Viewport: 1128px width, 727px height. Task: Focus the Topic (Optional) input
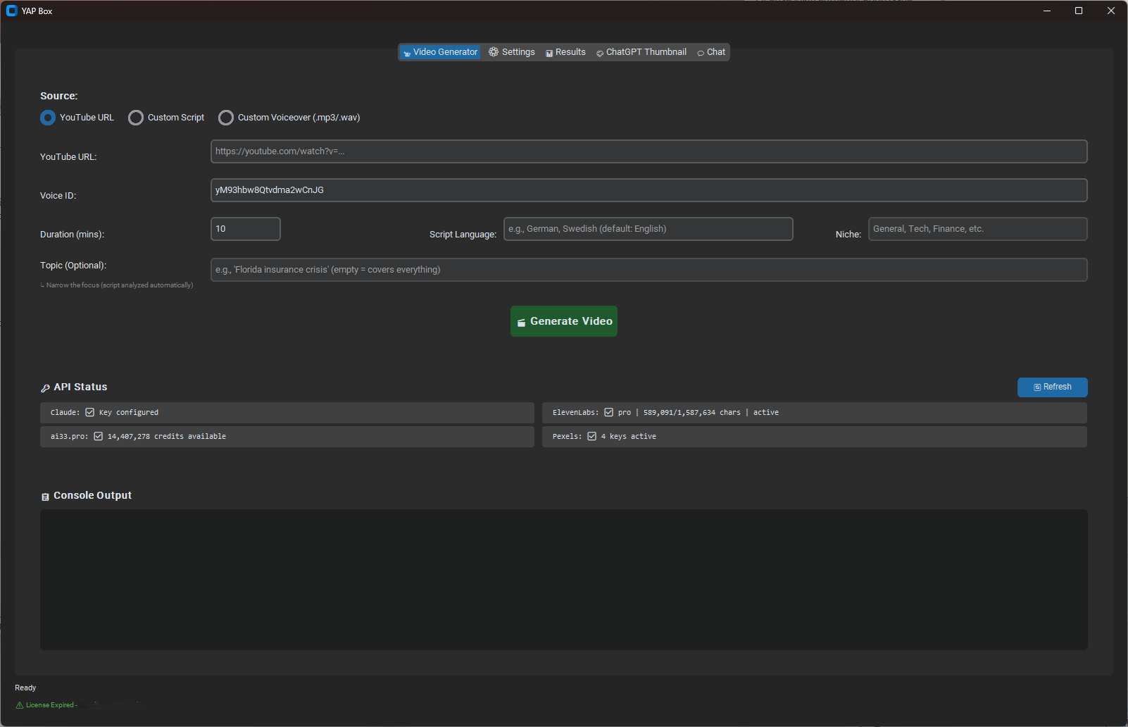click(x=648, y=270)
